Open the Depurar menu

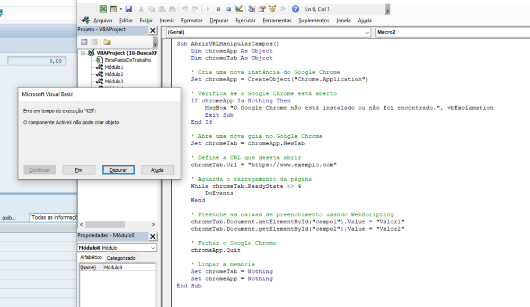(x=219, y=21)
